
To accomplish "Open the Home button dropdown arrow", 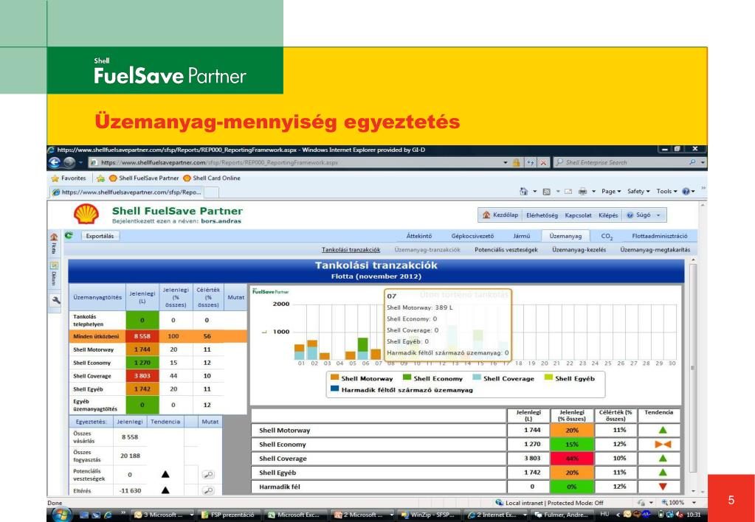I will coord(534,192).
